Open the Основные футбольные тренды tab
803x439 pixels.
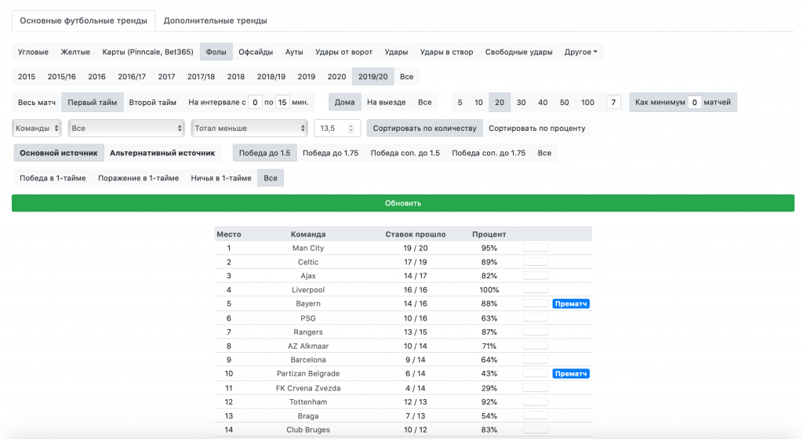coord(83,20)
